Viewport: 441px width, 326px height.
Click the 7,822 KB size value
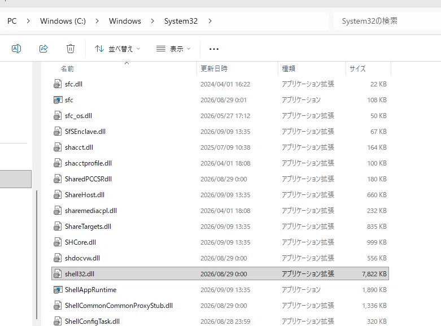374,273
